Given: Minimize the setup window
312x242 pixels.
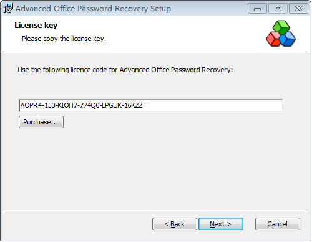Looking at the screenshot, I should pos(257,9).
